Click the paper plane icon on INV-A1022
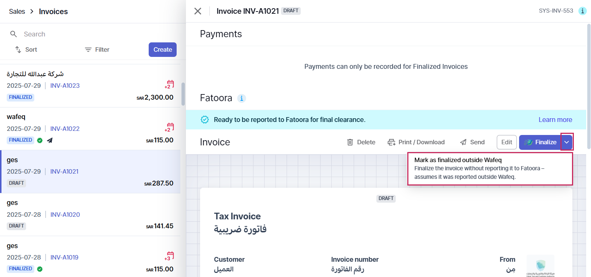The height and width of the screenshot is (277, 591). point(50,140)
